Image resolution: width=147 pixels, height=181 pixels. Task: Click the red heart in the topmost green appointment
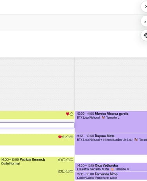pos(67,114)
